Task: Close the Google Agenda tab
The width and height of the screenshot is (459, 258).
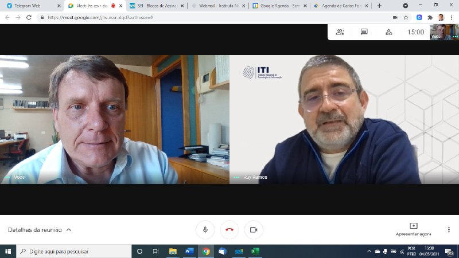Action: [305, 6]
